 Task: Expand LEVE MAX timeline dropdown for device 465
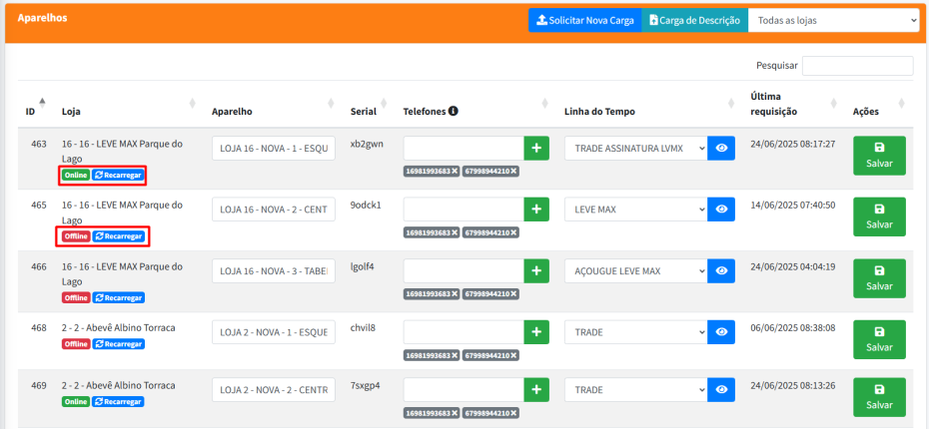tap(635, 210)
